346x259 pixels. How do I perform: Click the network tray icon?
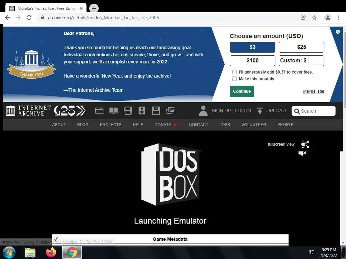tap(312, 252)
